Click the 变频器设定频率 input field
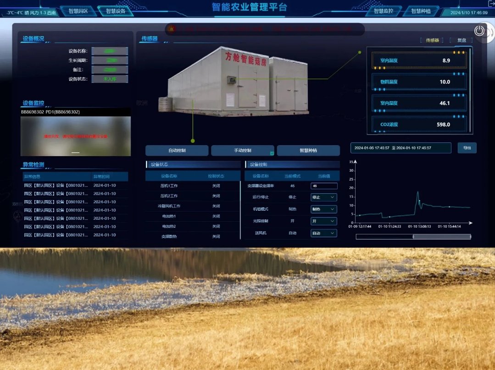 [324, 186]
